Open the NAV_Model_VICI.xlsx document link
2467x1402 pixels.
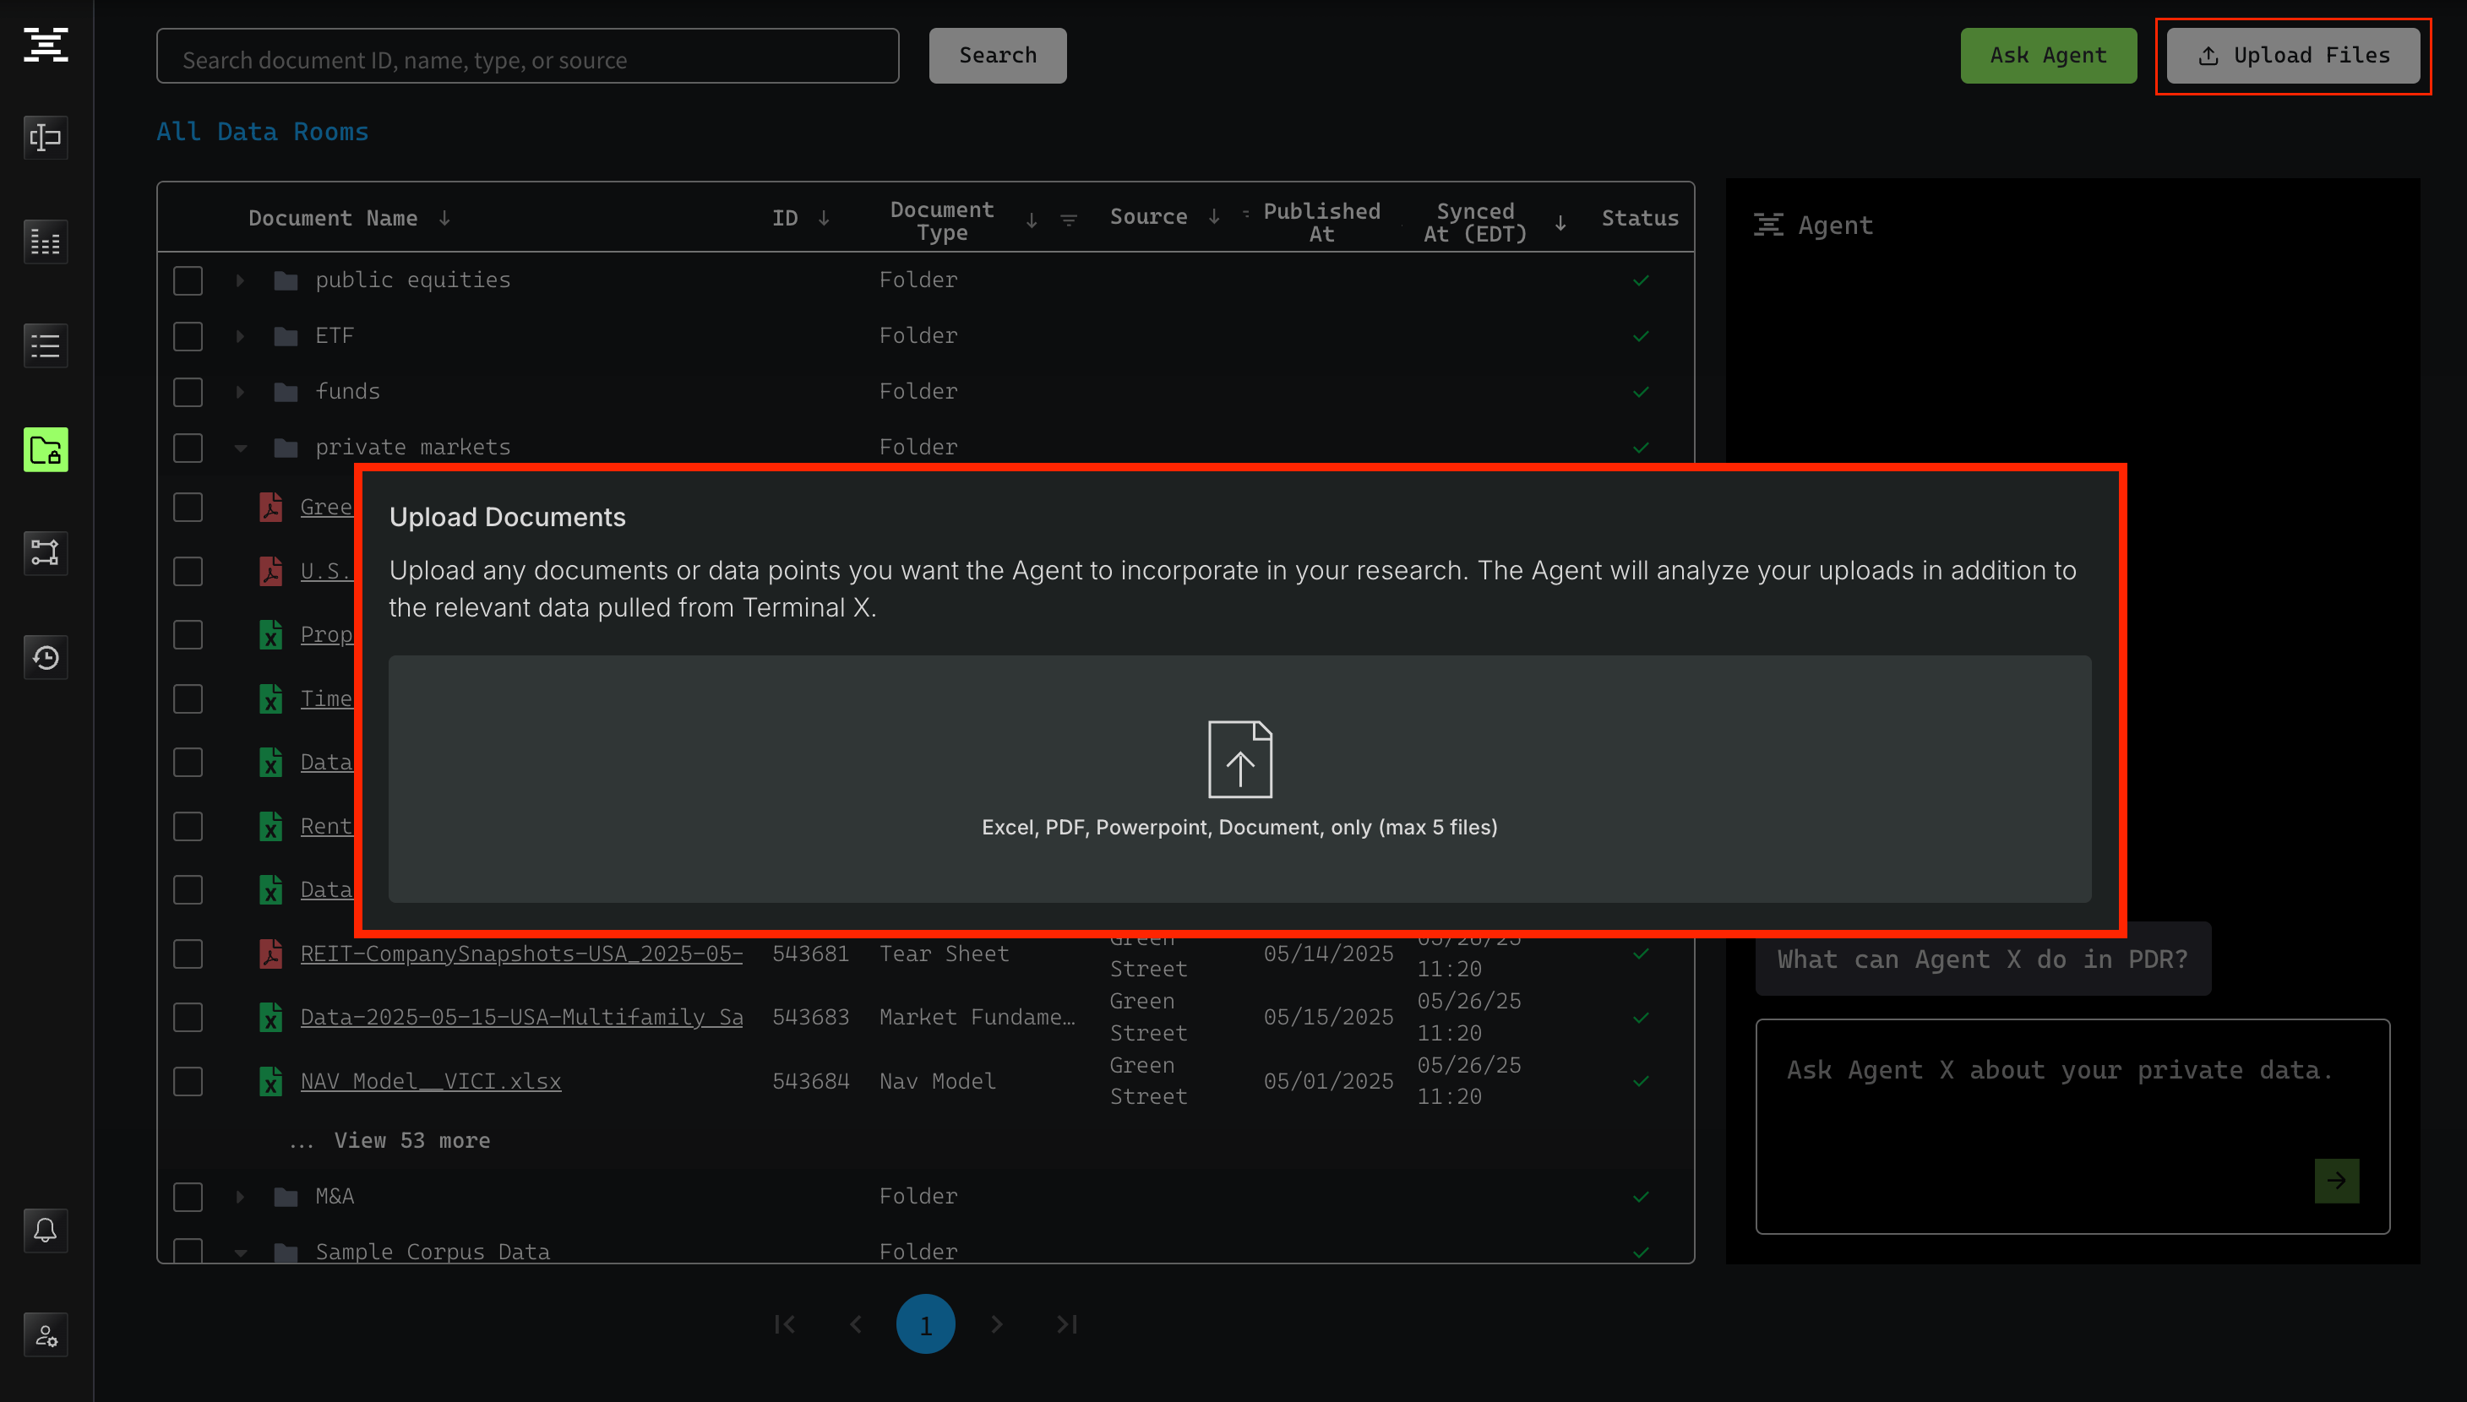coord(430,1081)
